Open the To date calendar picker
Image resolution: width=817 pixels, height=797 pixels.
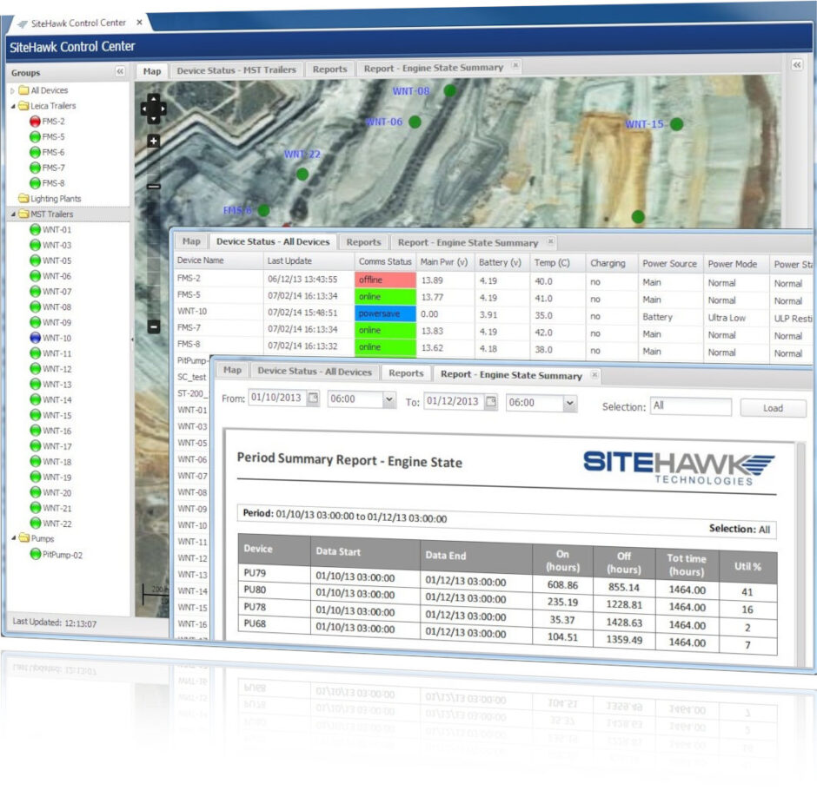[x=491, y=402]
